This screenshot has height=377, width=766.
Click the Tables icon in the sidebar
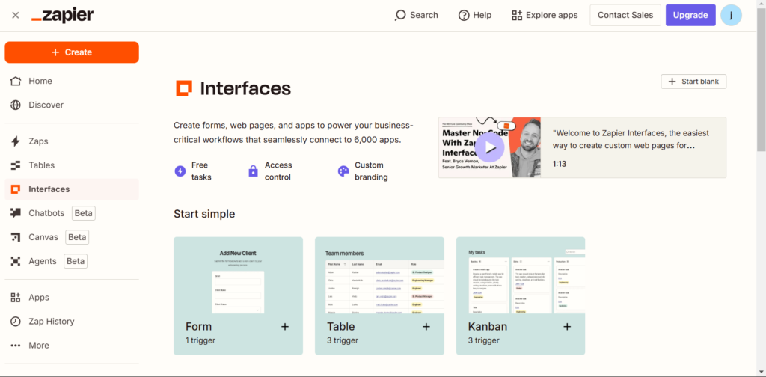(16, 165)
